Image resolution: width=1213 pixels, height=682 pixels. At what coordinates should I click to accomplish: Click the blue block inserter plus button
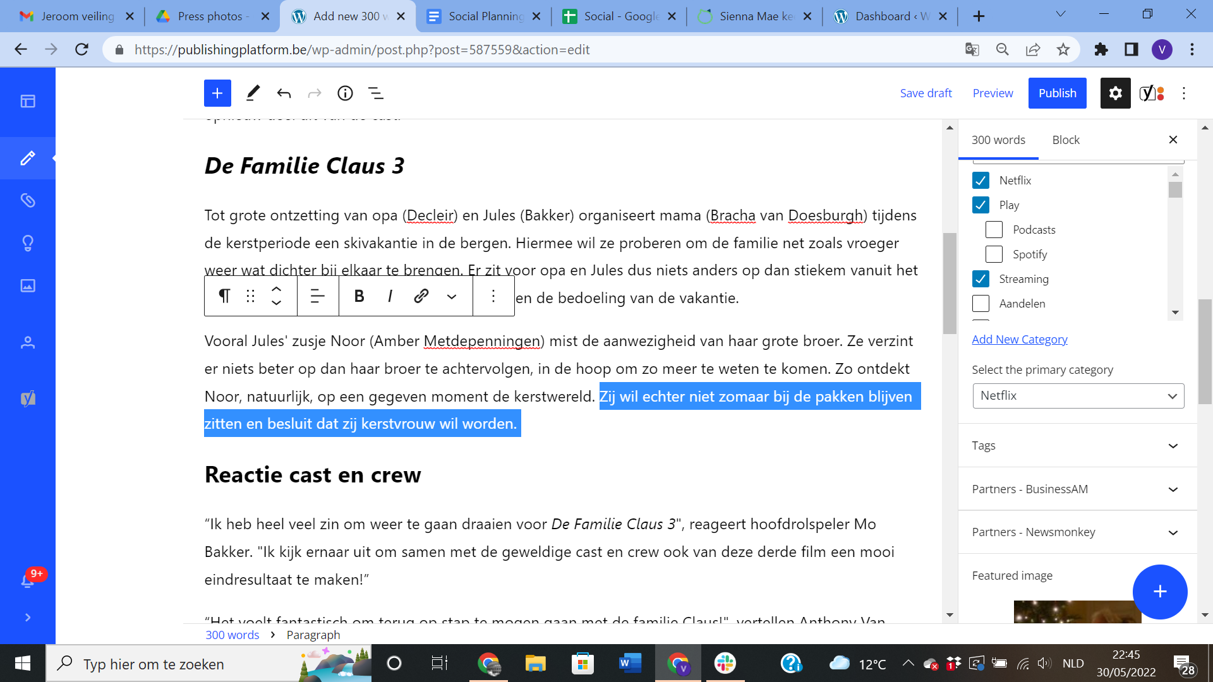pos(217,93)
